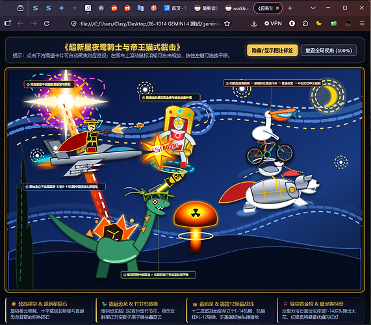Click annotation label ⑤ above the pelican
Viewport: 371px width, 325px height.
point(273,83)
